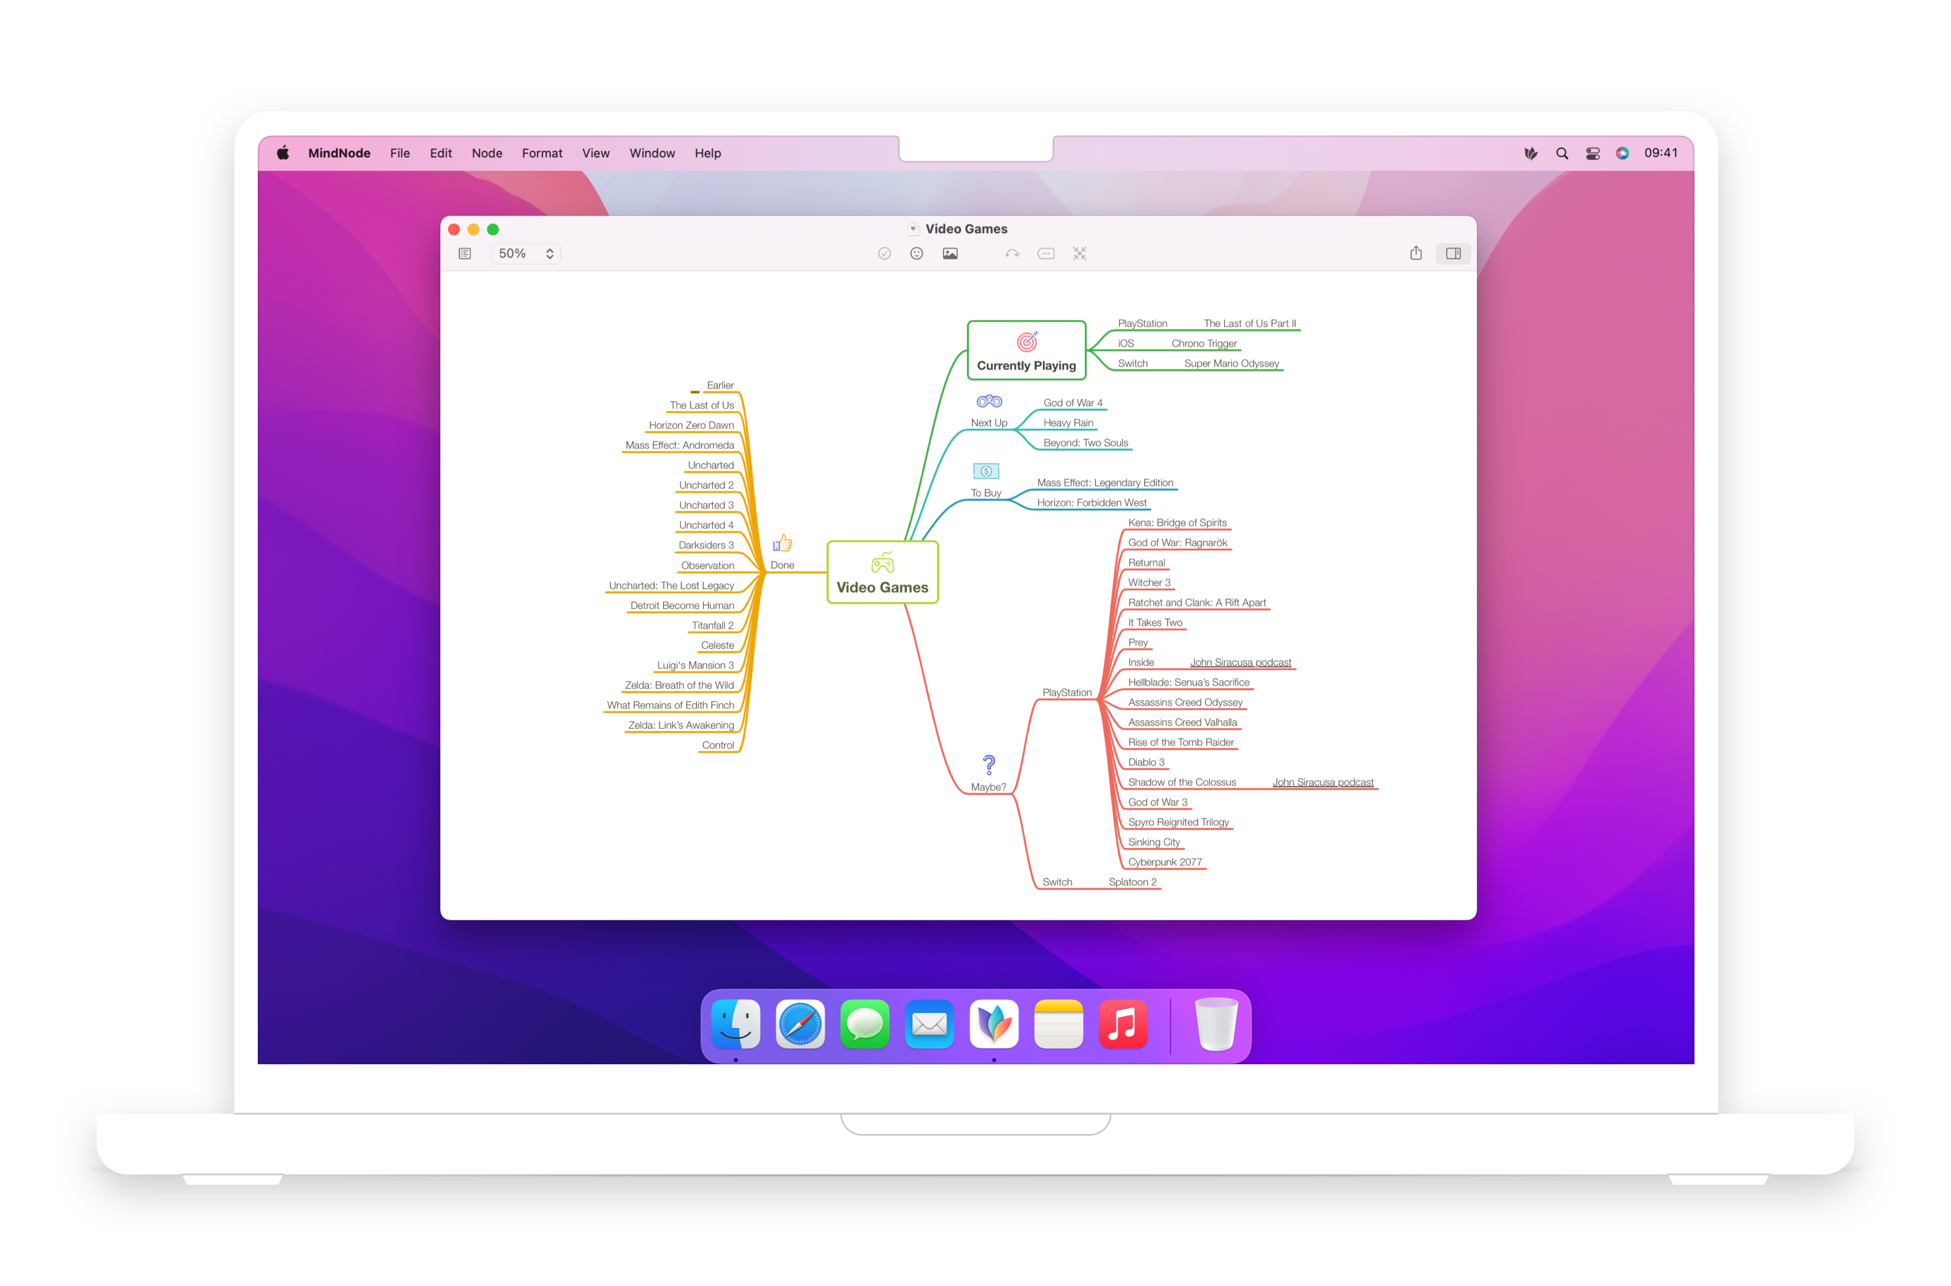
Task: Click the question mark sticker above Maybe?
Action: pos(989,765)
